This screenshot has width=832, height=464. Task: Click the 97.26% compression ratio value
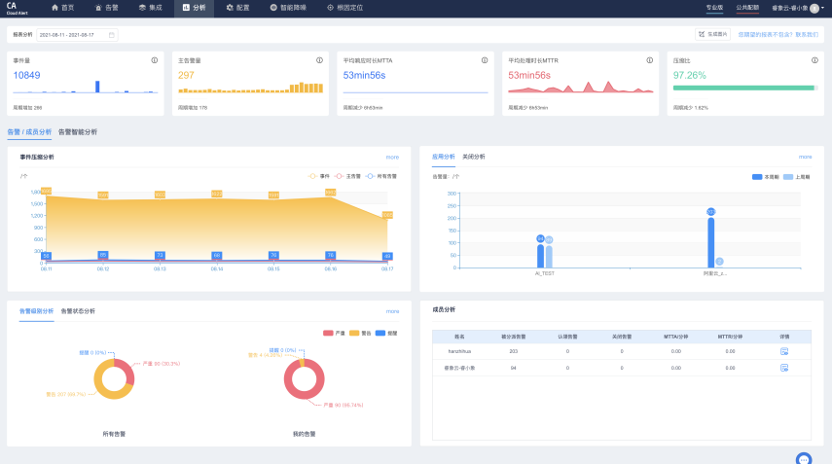coord(689,75)
